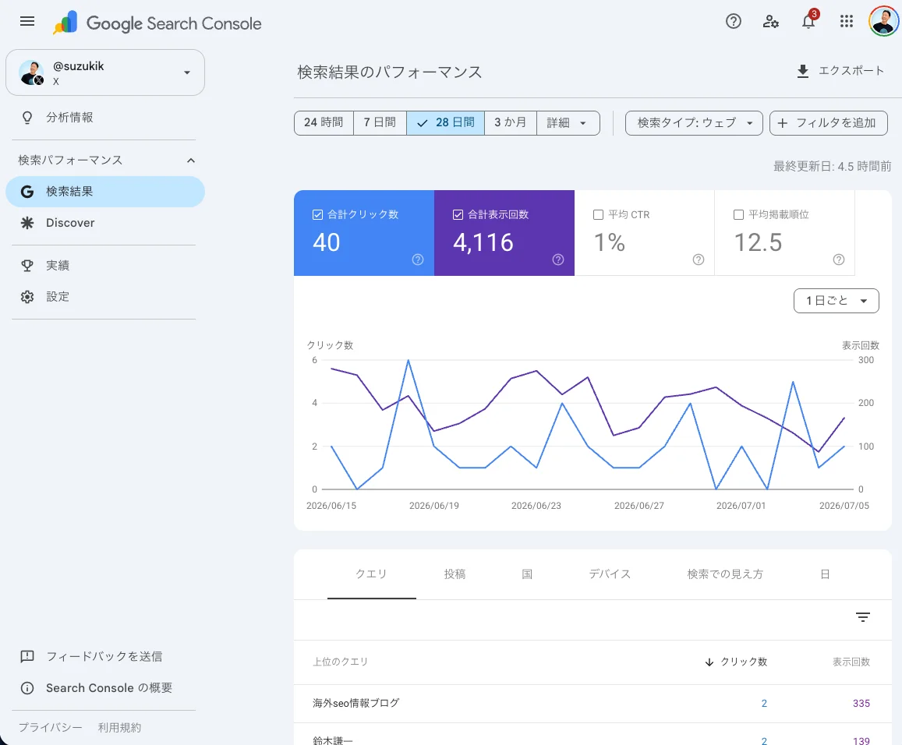
Task: Click the plus icon in フィルタを追加
Action: 783,123
